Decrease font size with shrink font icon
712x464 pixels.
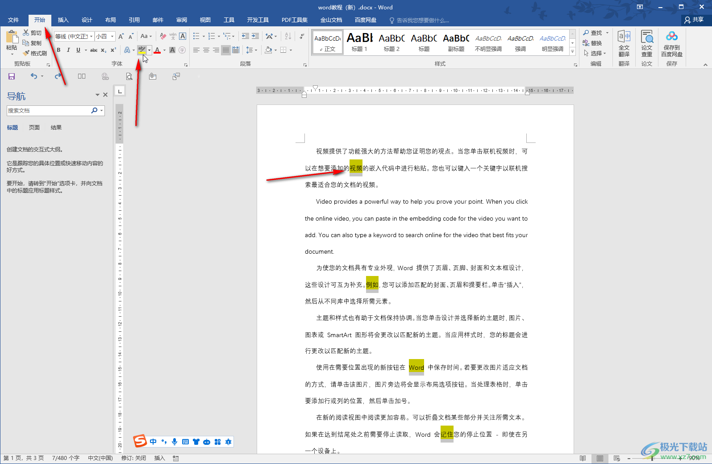pos(131,36)
